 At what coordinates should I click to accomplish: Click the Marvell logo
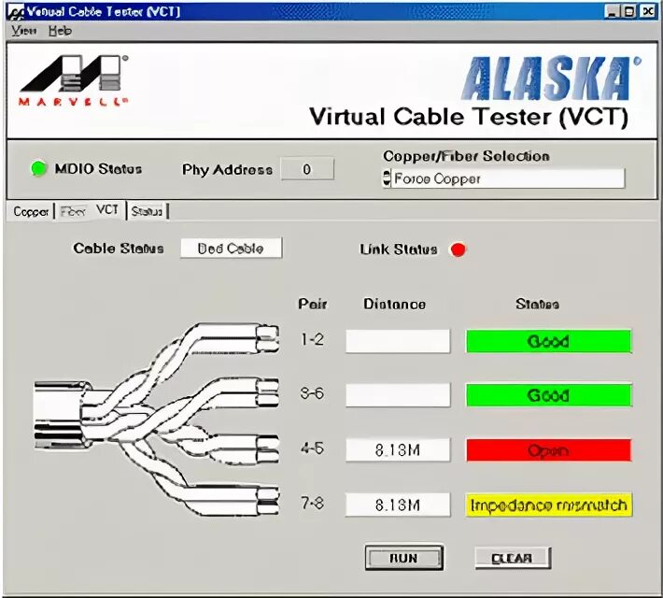pyautogui.click(x=73, y=80)
